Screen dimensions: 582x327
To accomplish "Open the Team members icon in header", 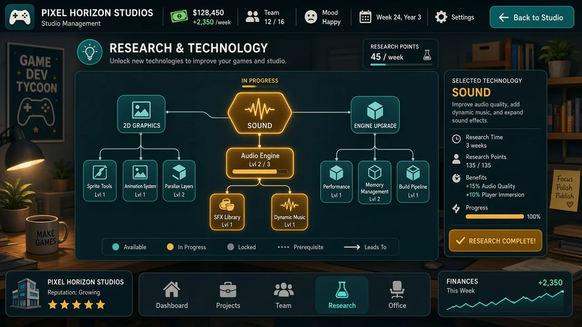I will [x=252, y=17].
